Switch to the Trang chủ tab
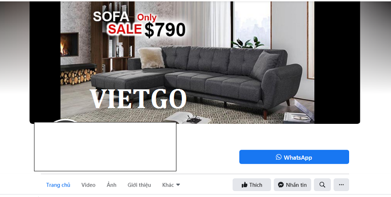391x197 pixels. coord(58,185)
